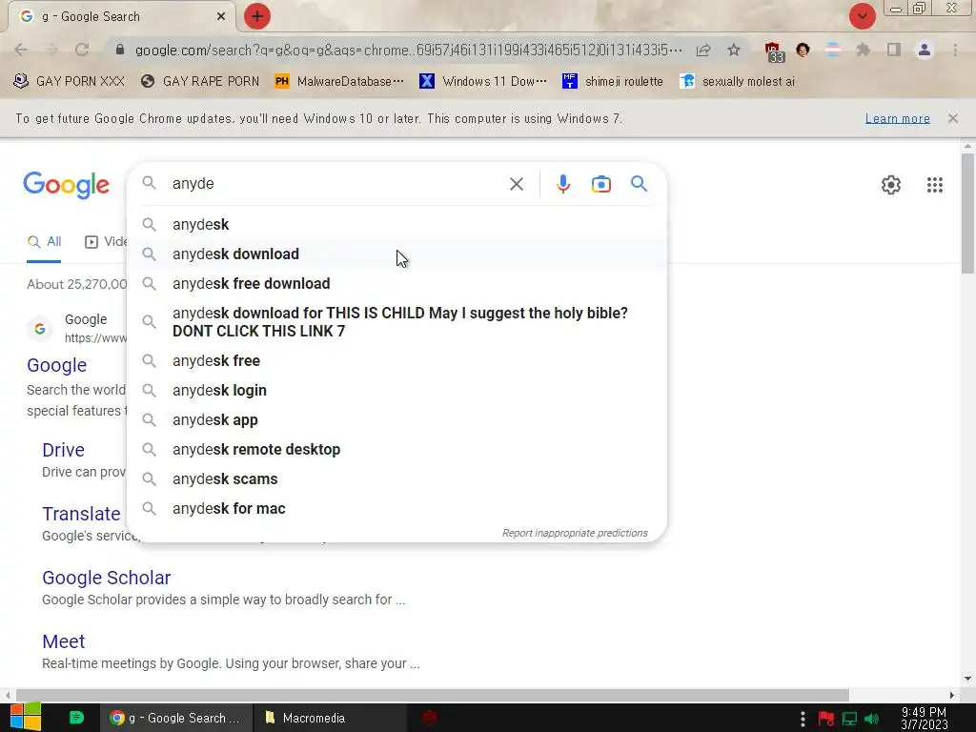This screenshot has height=732, width=976.
Task: Search by image with the camera icon
Action: click(601, 184)
